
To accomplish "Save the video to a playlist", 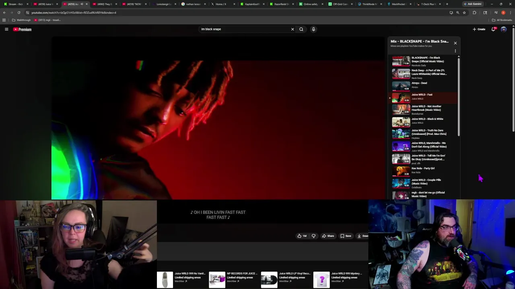I will coord(346,236).
